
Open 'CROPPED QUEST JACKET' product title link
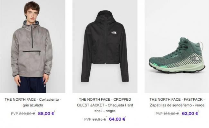coord(105,102)
